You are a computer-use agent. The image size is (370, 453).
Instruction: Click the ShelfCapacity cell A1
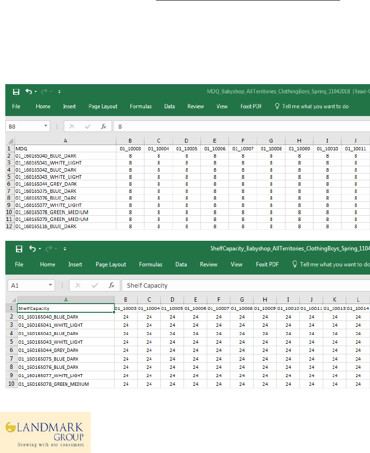tap(66, 308)
